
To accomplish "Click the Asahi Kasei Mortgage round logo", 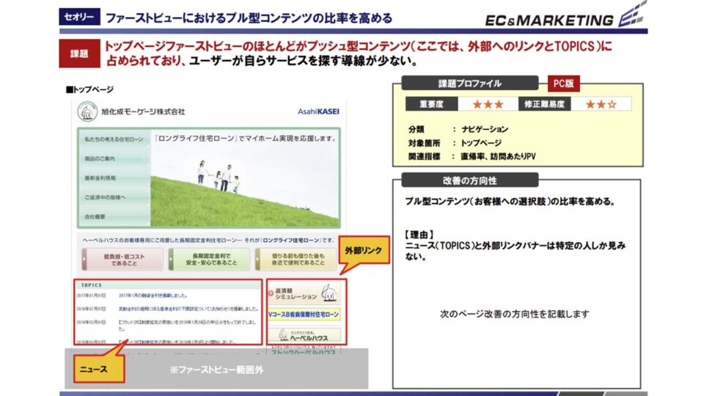I will point(87,111).
